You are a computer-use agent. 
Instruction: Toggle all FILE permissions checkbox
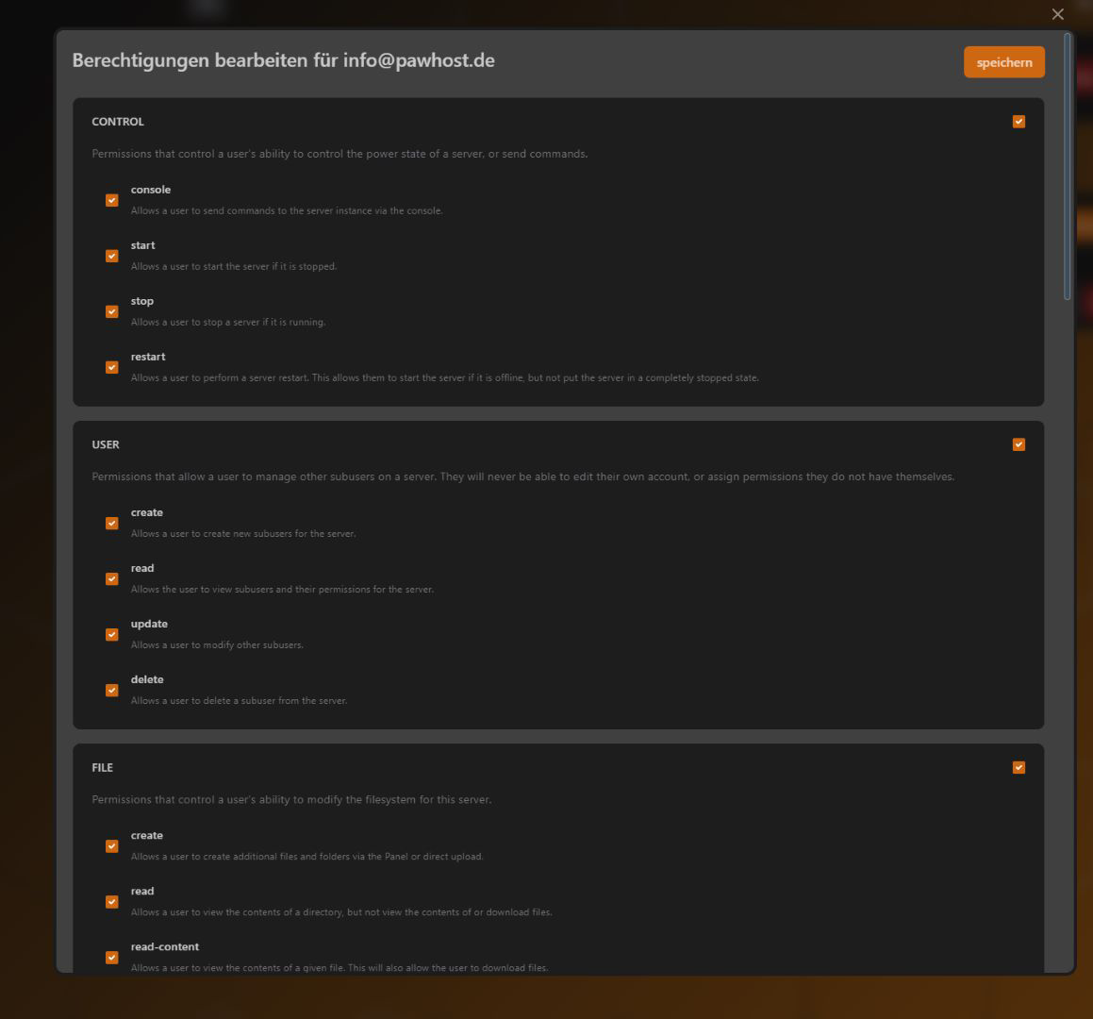tap(1018, 767)
